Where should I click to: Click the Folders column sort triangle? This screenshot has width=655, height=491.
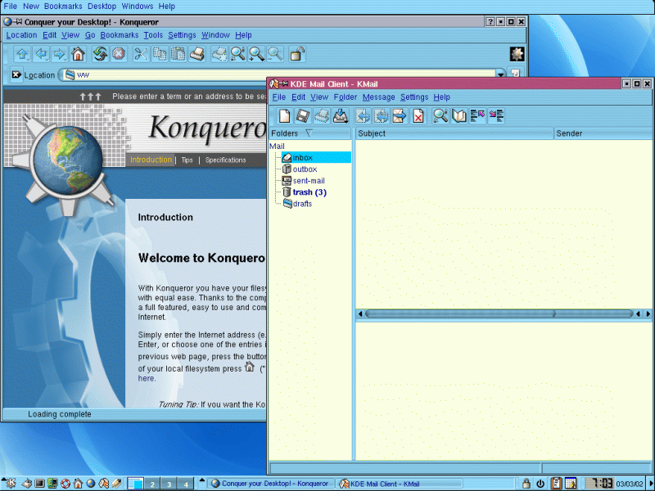(309, 133)
